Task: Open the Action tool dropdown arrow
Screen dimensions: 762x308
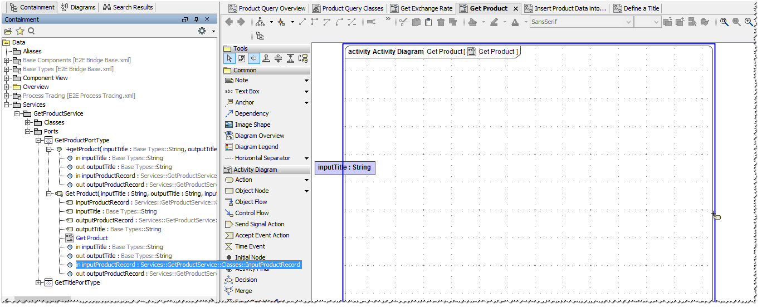Action: 306,180
